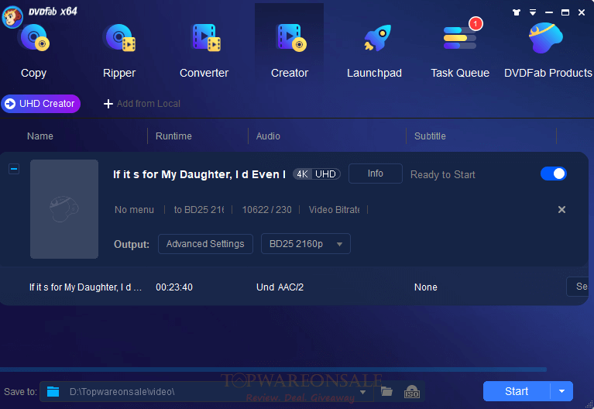Choose output as folder icon
Viewport: 594px width, 409px height.
click(386, 391)
